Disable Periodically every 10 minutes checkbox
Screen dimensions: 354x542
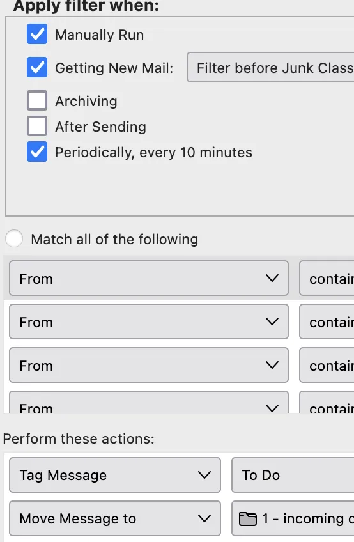pyautogui.click(x=37, y=151)
